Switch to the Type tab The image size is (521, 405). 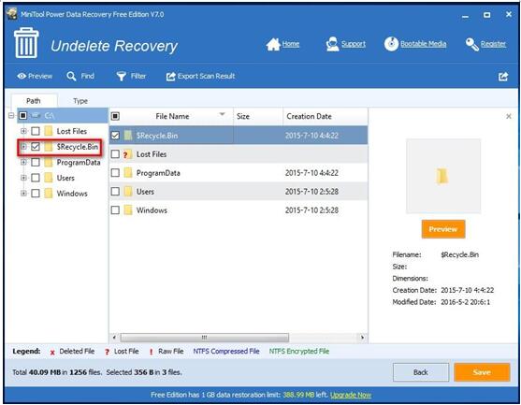(80, 101)
